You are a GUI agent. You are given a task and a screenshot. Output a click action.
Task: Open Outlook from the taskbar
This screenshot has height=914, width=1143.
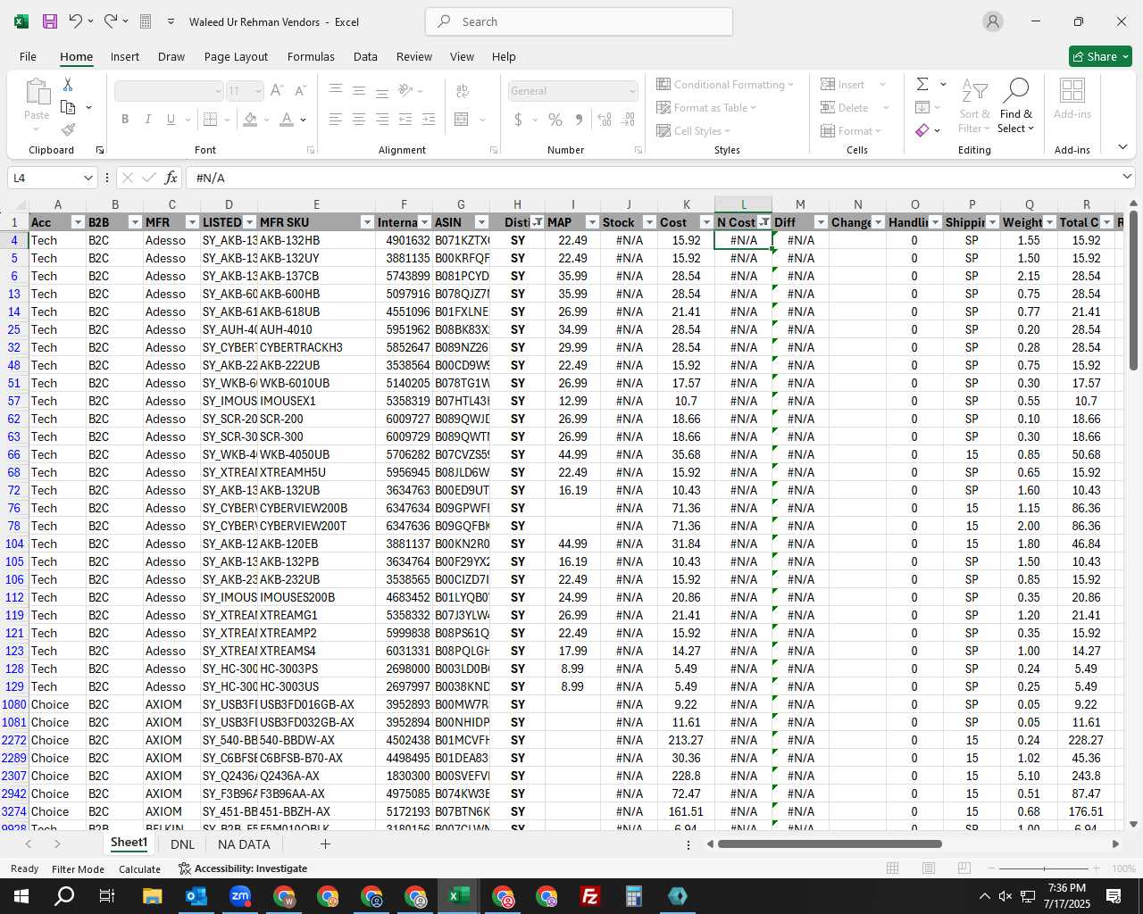[196, 896]
